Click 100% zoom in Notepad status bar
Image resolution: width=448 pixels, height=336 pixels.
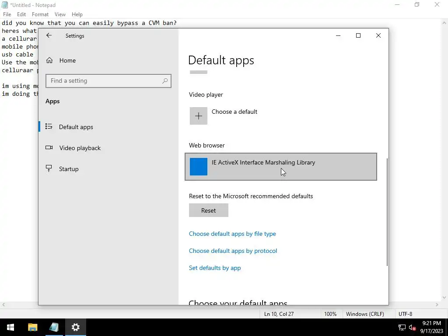pos(330,314)
